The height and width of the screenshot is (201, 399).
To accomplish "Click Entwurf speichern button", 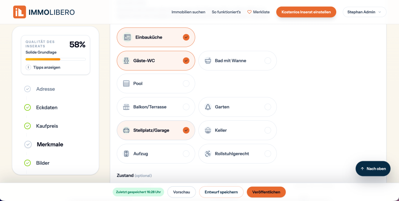I will pyautogui.click(x=221, y=192).
